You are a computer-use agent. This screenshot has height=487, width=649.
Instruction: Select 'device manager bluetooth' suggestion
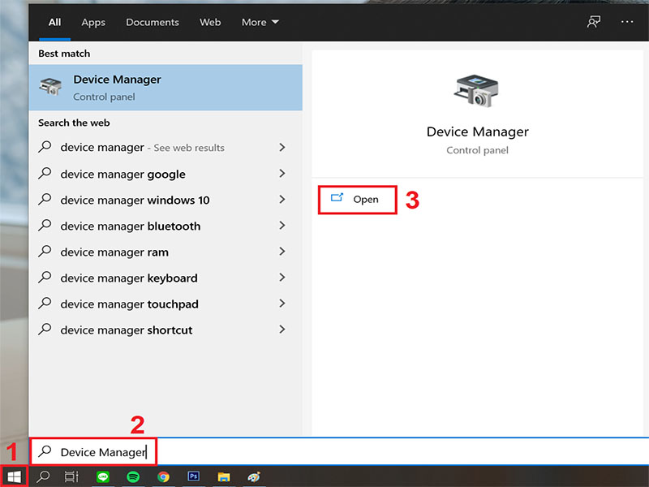point(165,226)
